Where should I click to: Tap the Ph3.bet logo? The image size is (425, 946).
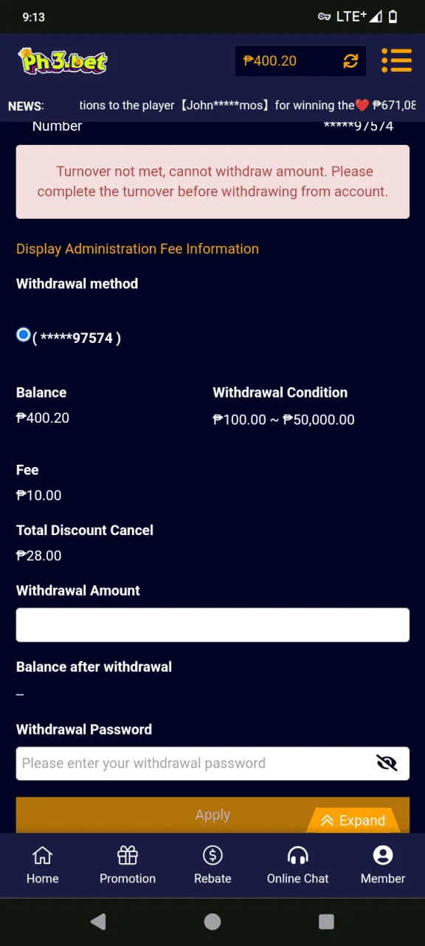tap(63, 61)
